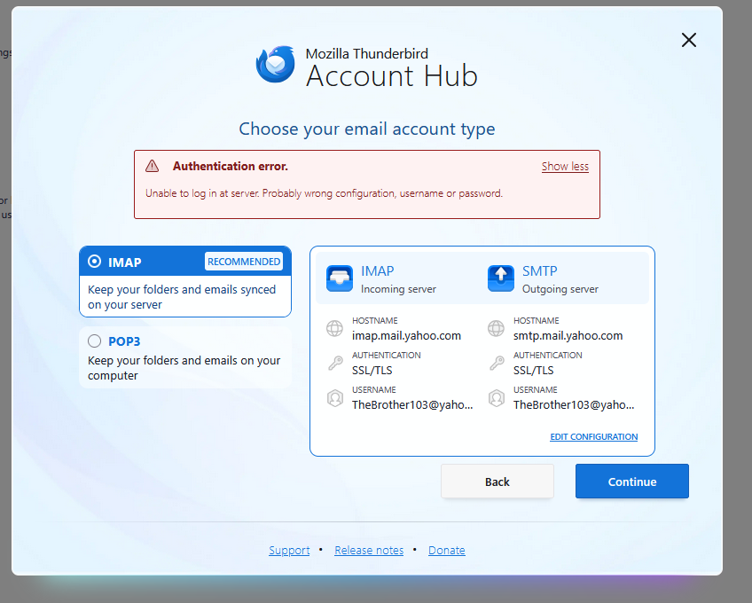The height and width of the screenshot is (603, 752).
Task: Click the 'Mozilla Thunderbird' text
Action: pyautogui.click(x=367, y=53)
